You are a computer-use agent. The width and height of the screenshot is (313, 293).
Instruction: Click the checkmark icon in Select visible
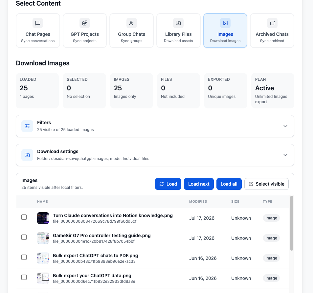[251, 184]
